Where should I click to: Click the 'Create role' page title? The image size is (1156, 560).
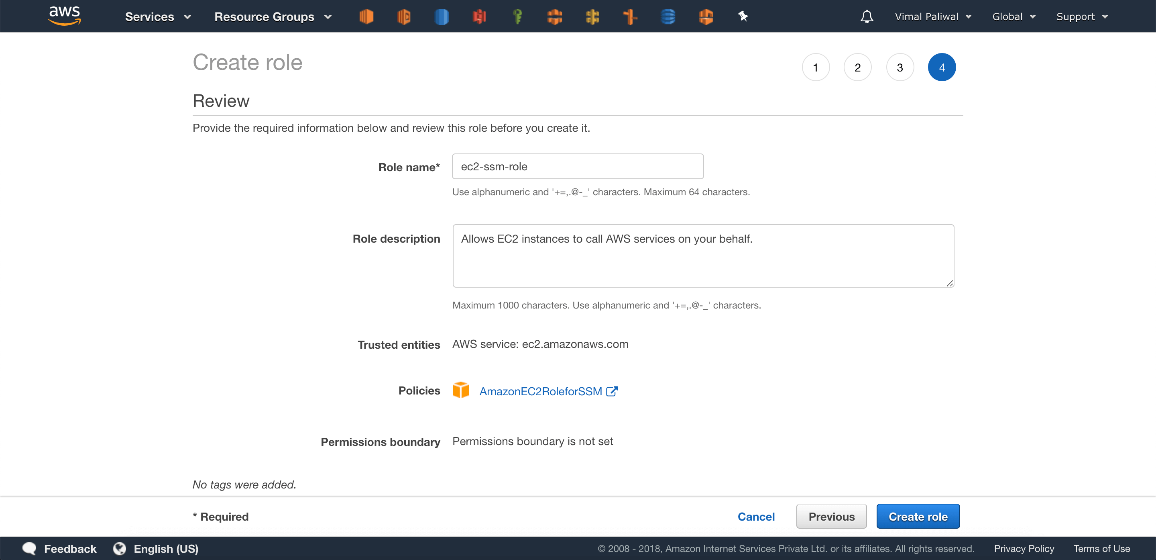pos(247,62)
